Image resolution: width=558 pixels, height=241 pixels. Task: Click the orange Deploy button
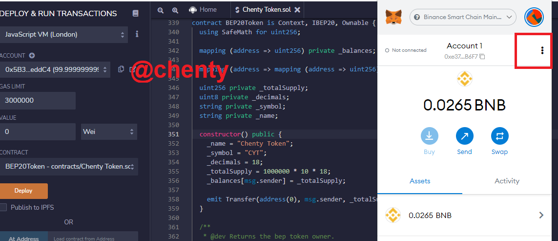tap(23, 191)
